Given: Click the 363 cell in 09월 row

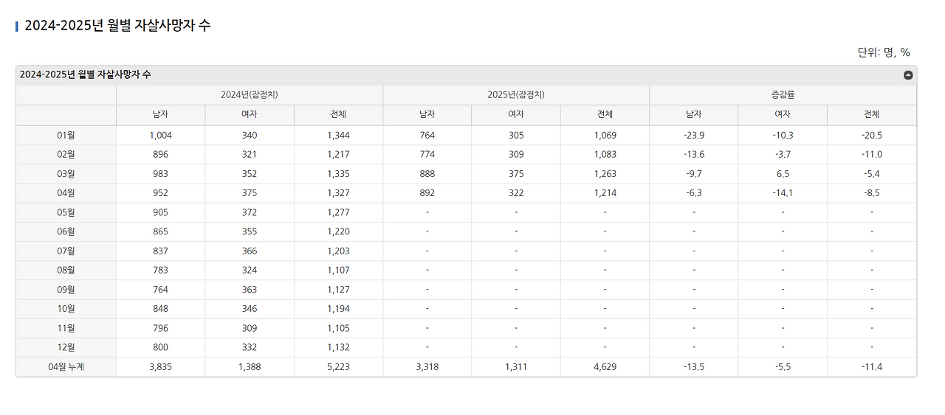Looking at the screenshot, I should point(250,290).
